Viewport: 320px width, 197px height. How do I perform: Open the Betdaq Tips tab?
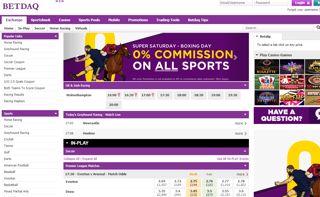[198, 20]
